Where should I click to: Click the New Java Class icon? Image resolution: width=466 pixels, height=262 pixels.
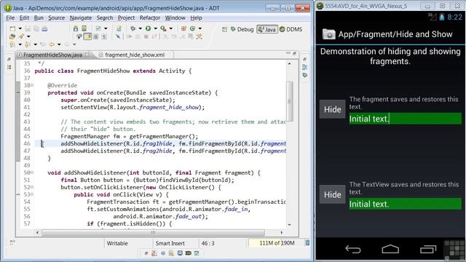pyautogui.click(x=192, y=28)
